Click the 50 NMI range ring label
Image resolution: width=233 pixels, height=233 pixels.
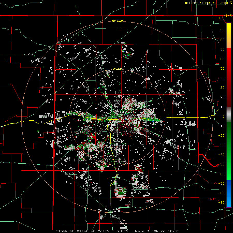117,69
